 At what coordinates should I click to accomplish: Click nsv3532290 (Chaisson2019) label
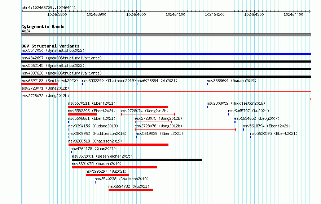tap(109, 81)
